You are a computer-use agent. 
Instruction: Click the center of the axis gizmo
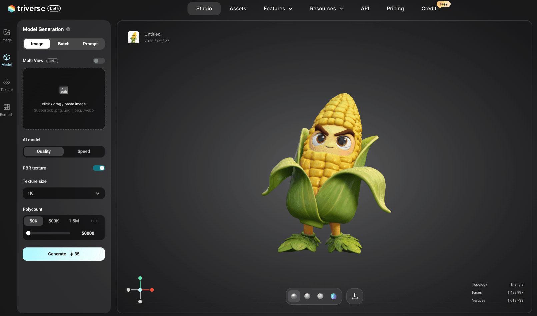coord(140,290)
